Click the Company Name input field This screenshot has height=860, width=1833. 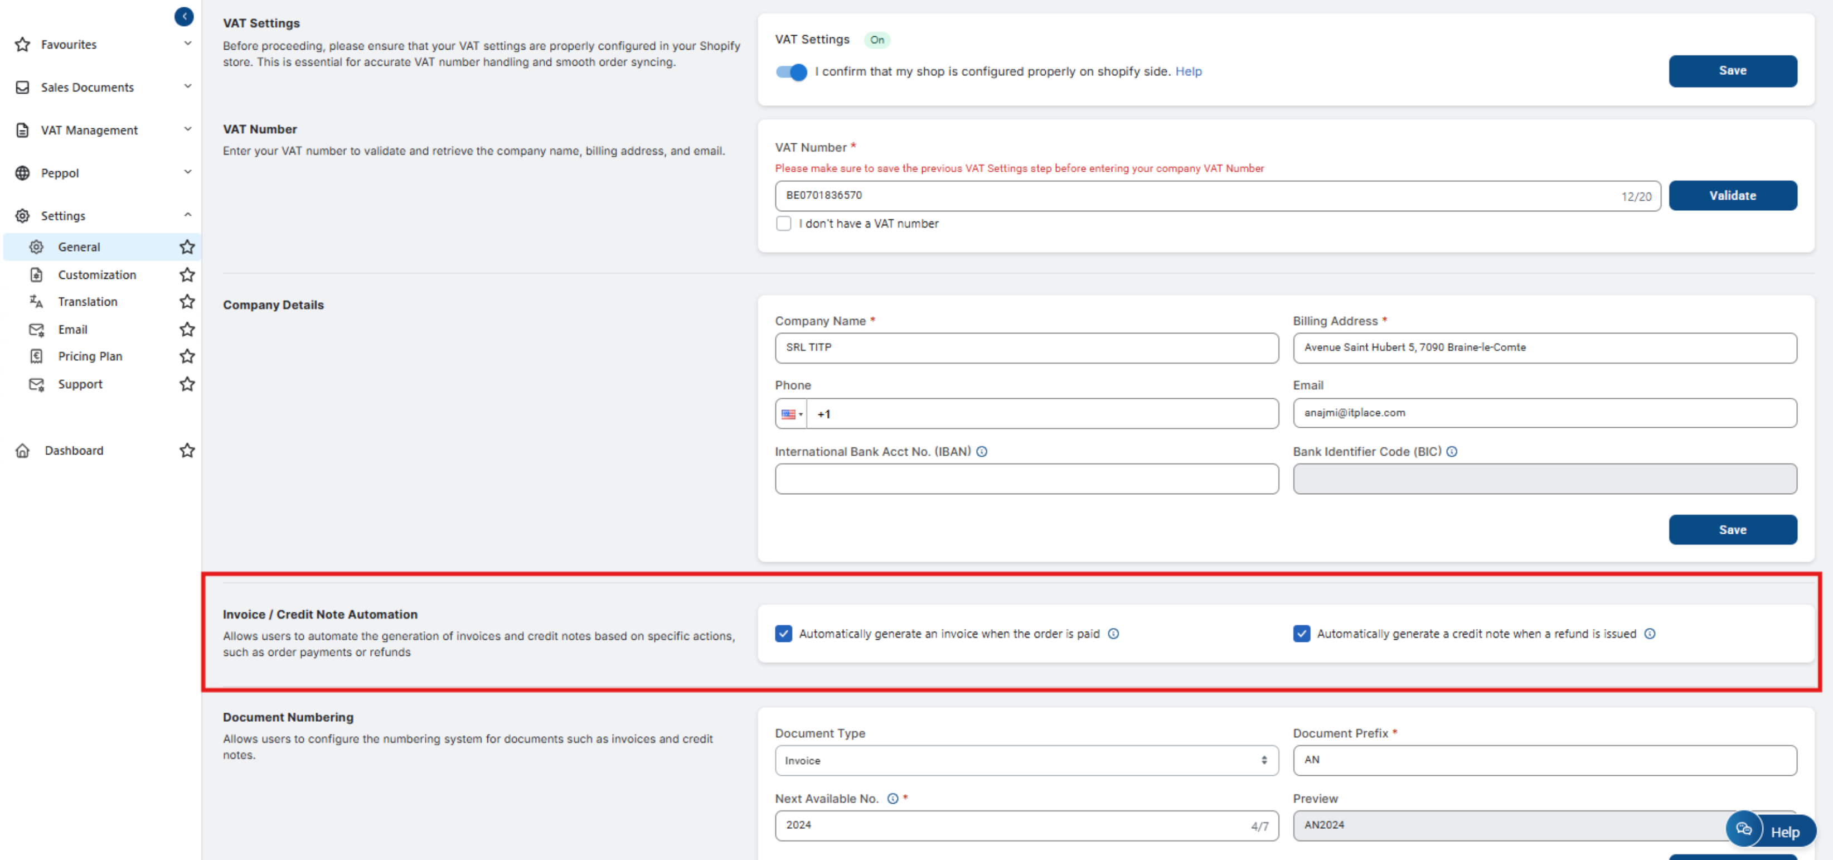click(1026, 348)
